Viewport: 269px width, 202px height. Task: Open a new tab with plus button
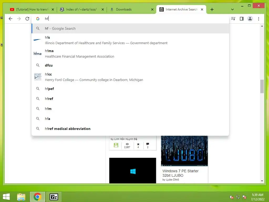(x=212, y=9)
